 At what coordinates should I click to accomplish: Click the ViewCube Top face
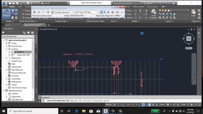pyautogui.click(x=189, y=39)
